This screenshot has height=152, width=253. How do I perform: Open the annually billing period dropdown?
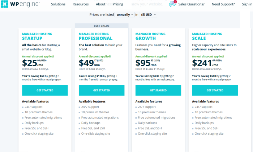125,15
